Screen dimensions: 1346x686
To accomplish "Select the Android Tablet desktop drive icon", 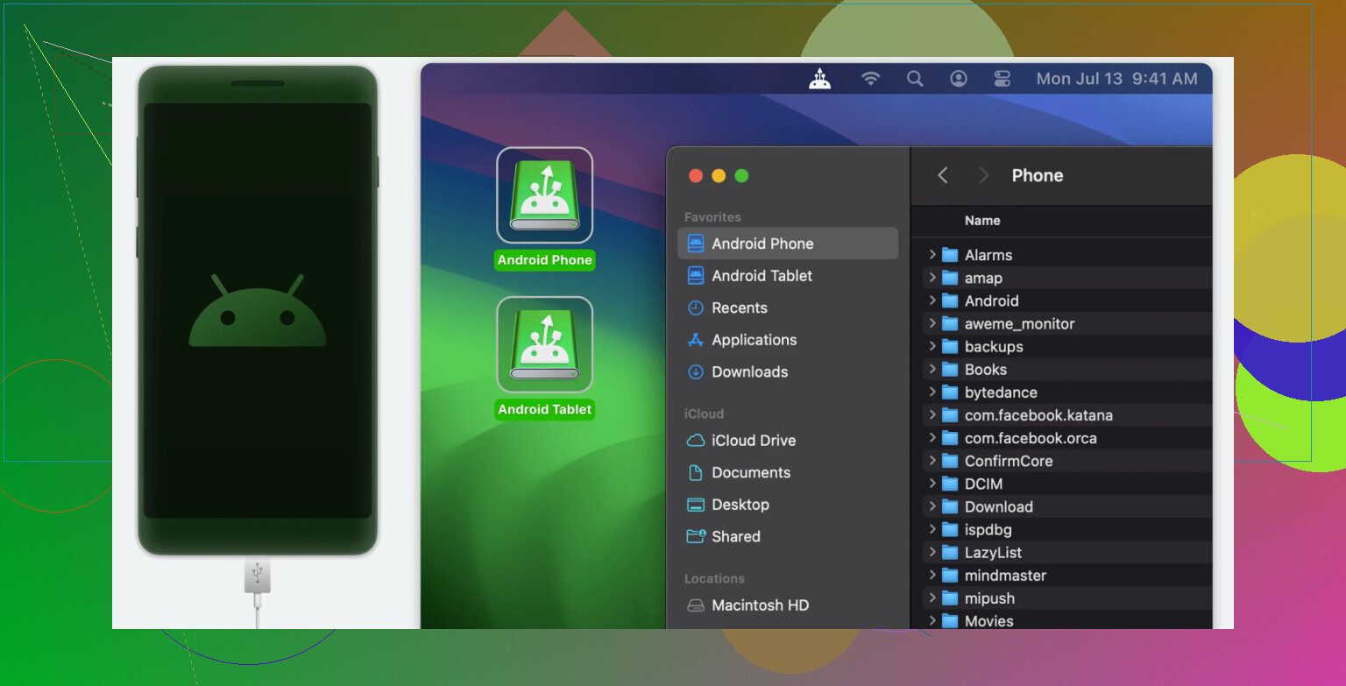I will pos(544,345).
